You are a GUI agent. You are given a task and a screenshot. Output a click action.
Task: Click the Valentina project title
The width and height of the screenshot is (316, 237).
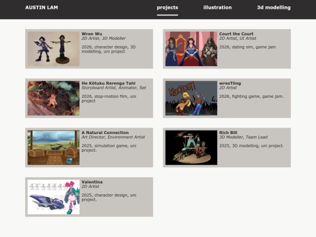coord(92,182)
